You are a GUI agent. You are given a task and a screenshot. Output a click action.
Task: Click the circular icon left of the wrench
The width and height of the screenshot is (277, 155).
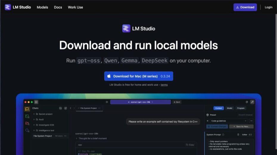pos(247,102)
